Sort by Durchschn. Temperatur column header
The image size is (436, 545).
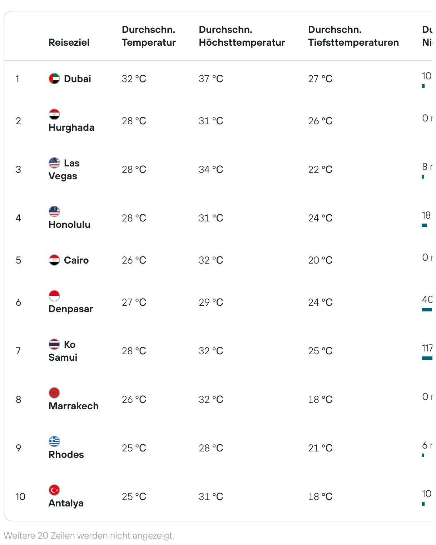point(149,36)
